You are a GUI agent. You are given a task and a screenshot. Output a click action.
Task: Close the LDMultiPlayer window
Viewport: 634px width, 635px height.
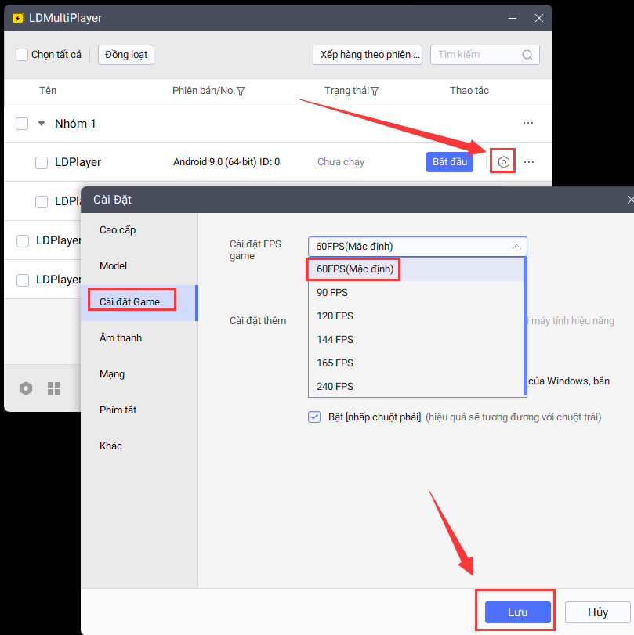(x=538, y=18)
